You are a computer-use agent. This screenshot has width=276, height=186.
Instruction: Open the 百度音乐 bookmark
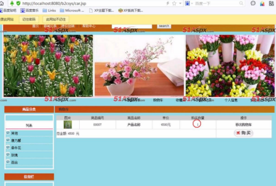click(29, 10)
